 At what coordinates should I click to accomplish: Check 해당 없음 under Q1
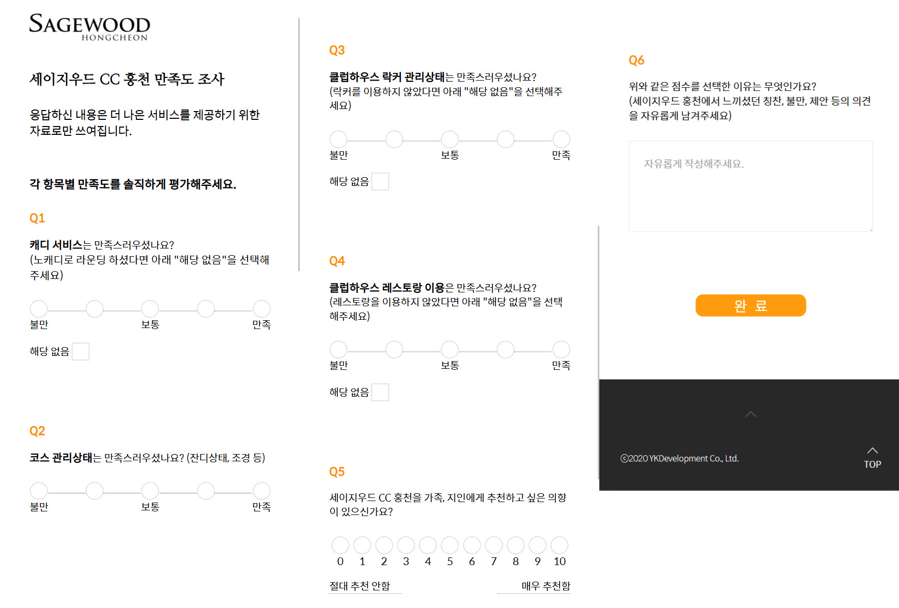81,351
